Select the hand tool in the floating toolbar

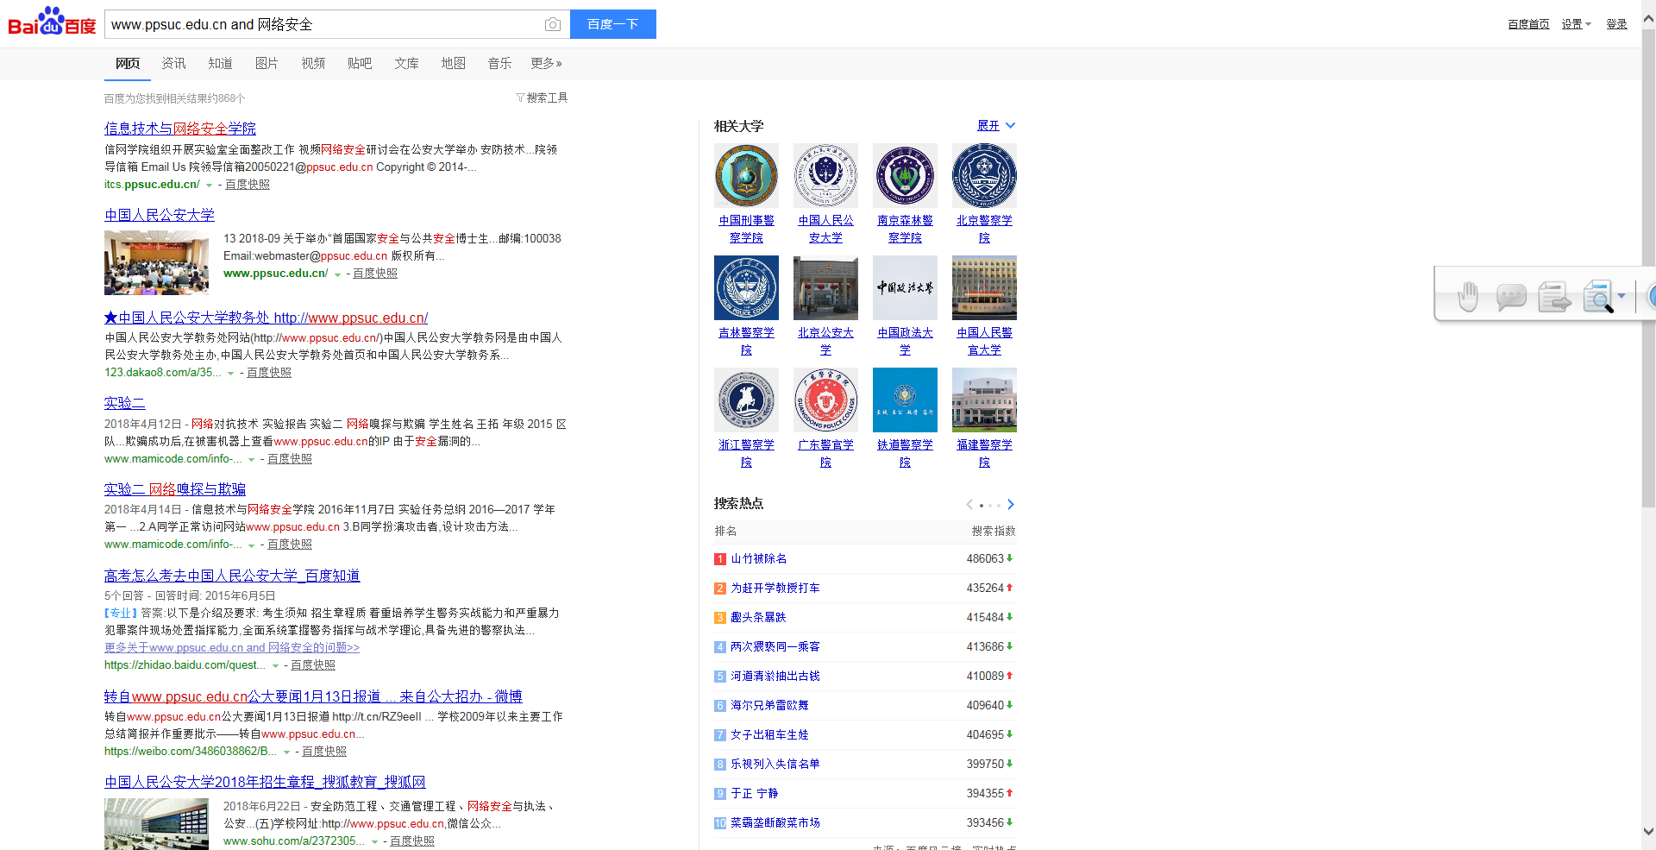coord(1467,296)
